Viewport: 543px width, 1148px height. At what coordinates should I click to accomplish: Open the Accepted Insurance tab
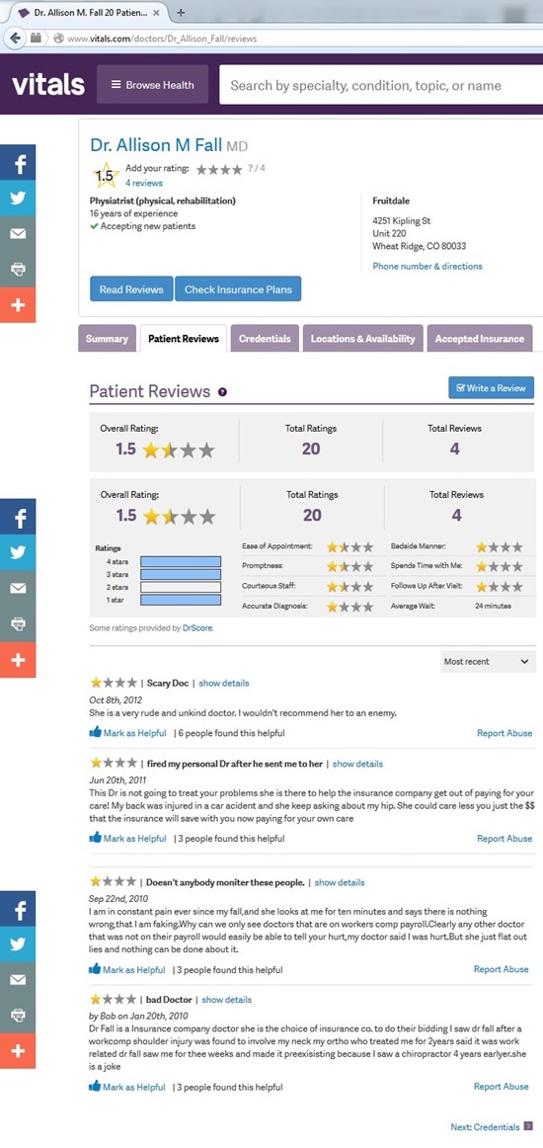480,339
